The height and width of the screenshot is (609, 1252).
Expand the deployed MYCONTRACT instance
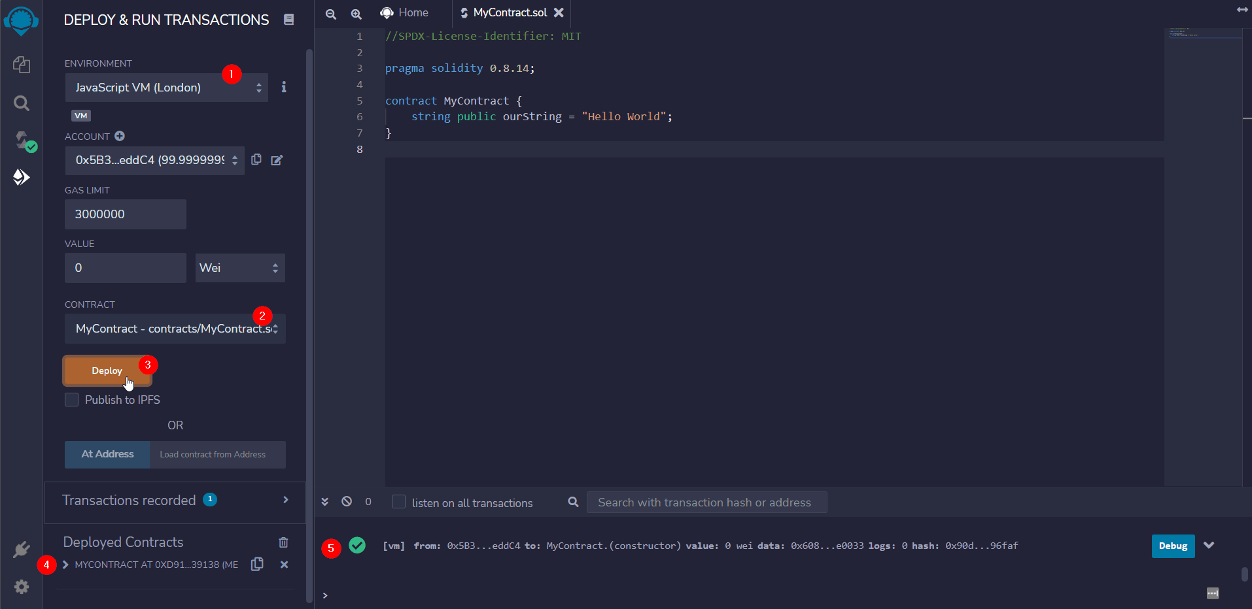pyautogui.click(x=65, y=565)
